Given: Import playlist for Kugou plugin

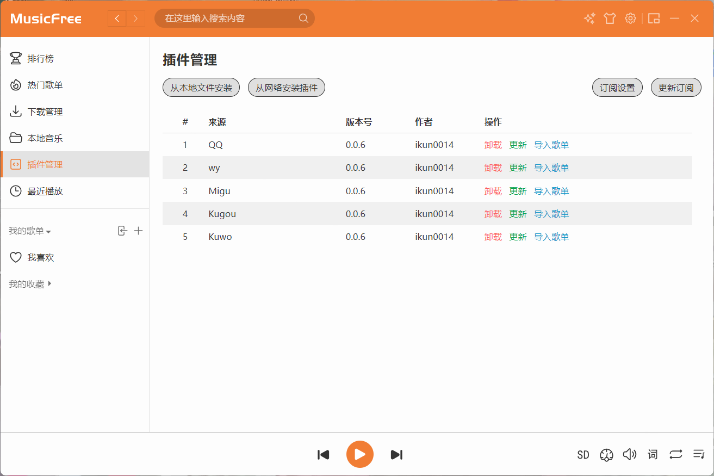Looking at the screenshot, I should [551, 214].
